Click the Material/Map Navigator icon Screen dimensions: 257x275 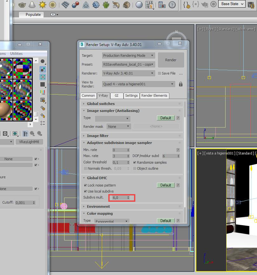pos(43,123)
